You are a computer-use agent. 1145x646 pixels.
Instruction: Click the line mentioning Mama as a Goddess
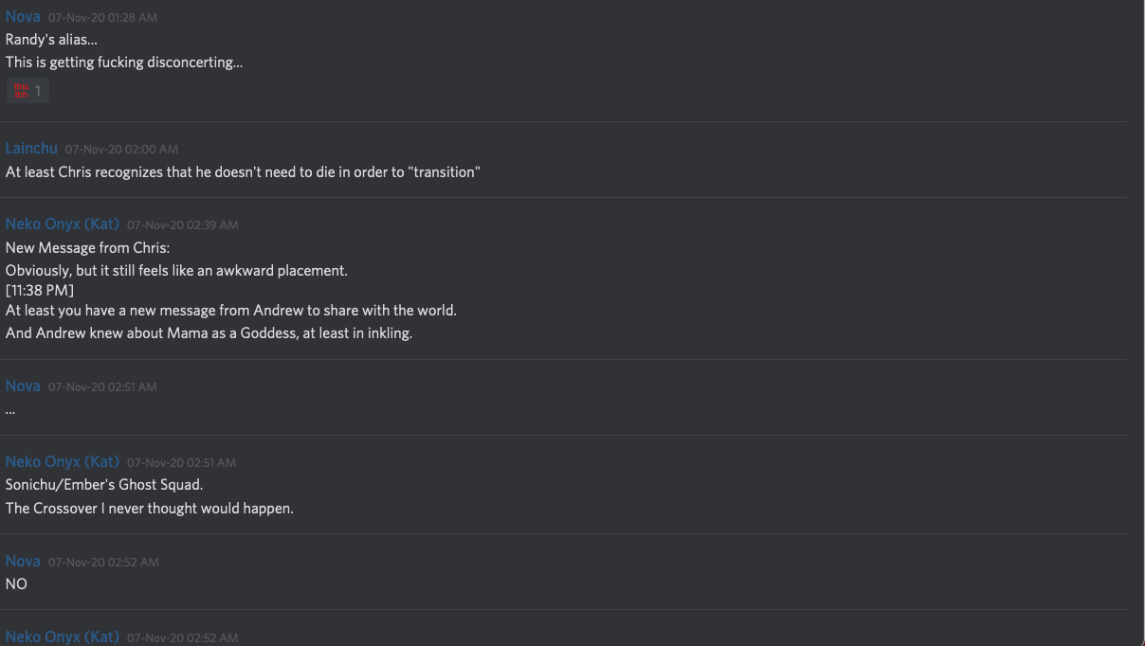(209, 333)
